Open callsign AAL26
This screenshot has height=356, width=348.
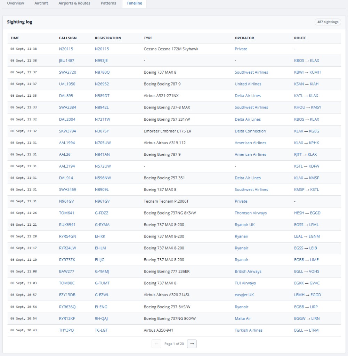coord(65,154)
